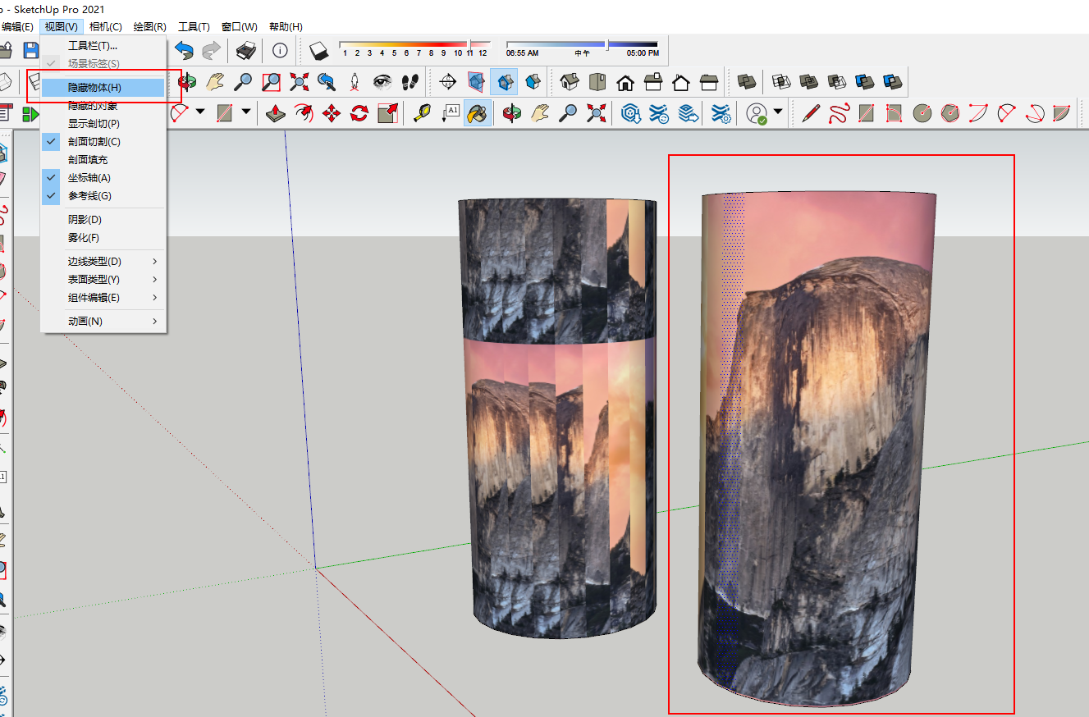Expand the 边线类型(D) submenu
Viewport: 1089px width, 717px height.
[x=103, y=262]
